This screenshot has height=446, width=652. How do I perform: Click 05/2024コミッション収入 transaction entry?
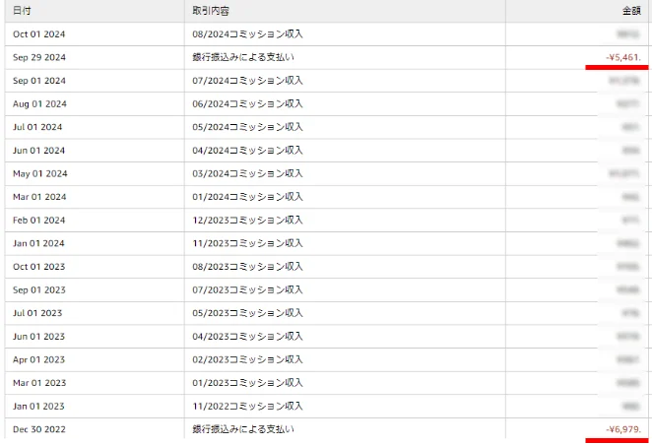(247, 127)
